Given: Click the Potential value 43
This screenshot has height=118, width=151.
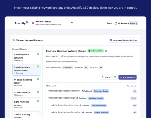Looking at the screenshot, I should [x=86, y=67].
